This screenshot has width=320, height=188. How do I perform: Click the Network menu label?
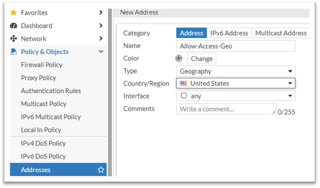(x=33, y=39)
